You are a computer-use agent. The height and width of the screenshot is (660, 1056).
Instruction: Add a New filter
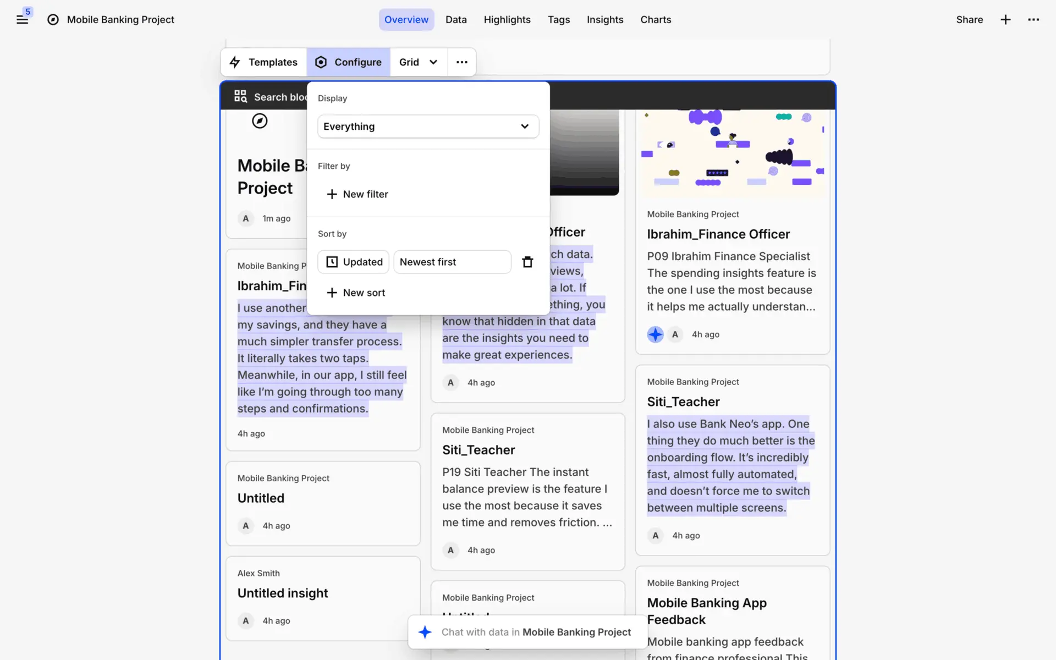[358, 194]
